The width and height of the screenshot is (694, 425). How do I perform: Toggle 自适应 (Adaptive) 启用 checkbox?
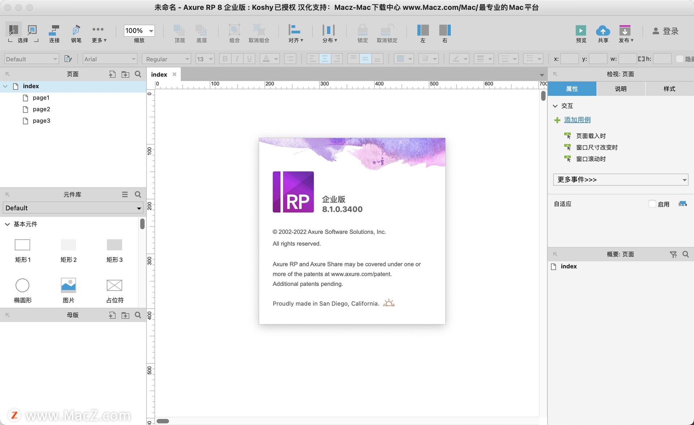(651, 203)
